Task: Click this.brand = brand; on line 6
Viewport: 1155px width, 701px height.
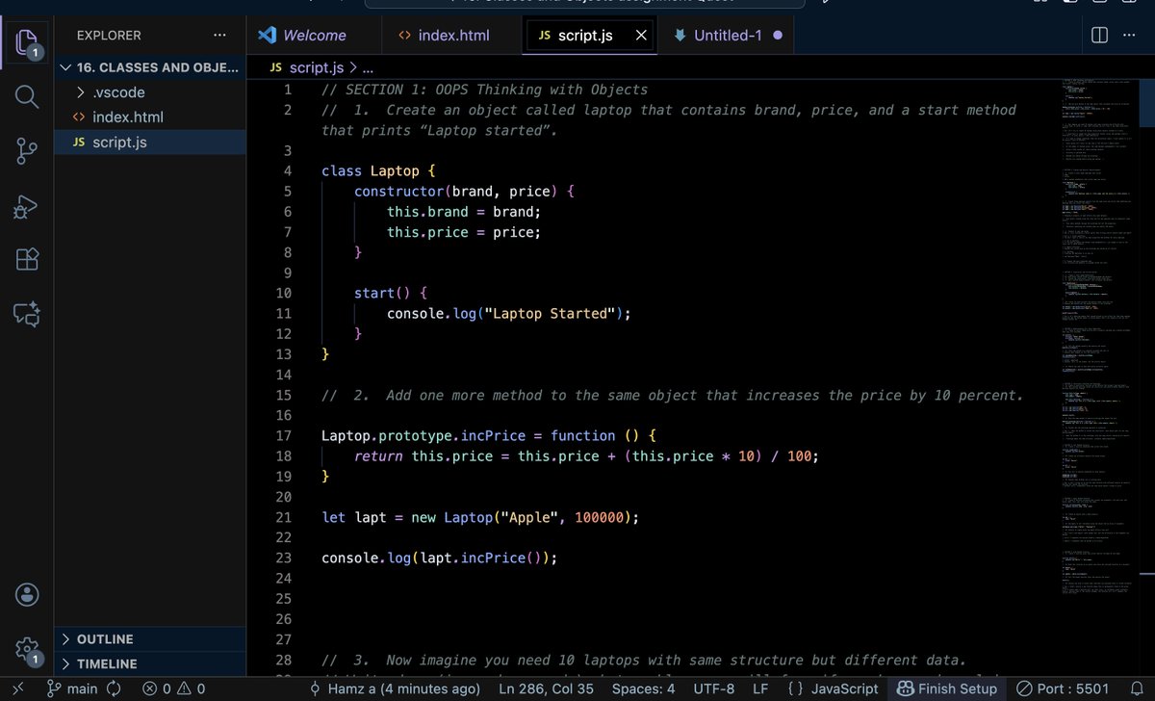Action: (x=464, y=211)
